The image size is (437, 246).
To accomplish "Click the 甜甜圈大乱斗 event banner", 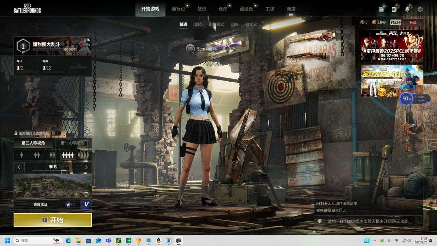I will (x=53, y=46).
